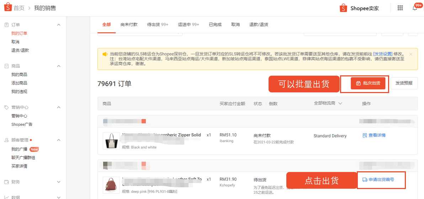Screen dimensions: 424x199
Task: Open the apps grid icon
Action: 400,8
